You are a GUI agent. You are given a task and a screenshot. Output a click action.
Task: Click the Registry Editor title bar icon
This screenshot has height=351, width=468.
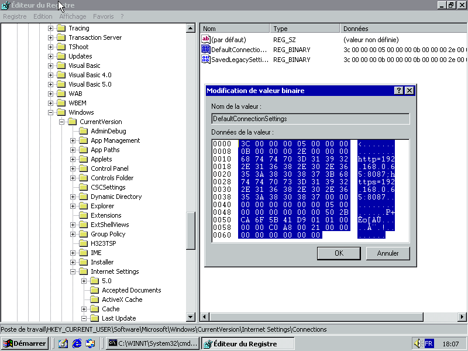[6, 5]
